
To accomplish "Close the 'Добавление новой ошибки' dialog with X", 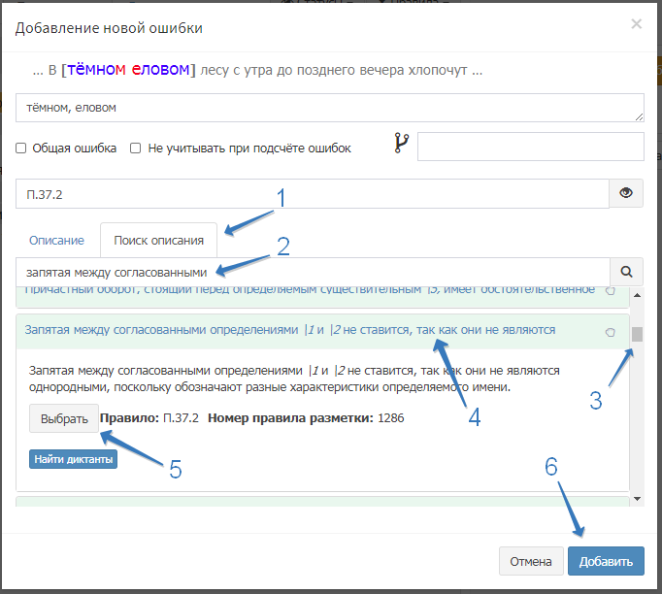I will 636,23.
